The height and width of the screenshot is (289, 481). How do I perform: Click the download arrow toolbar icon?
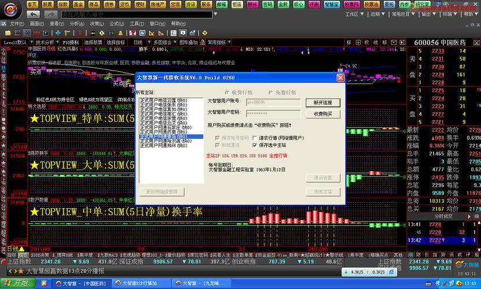182,33
